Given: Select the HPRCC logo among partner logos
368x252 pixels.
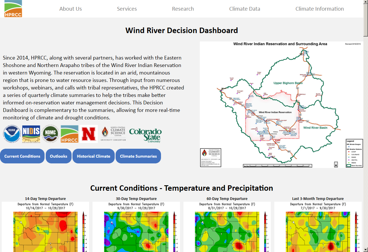Looking at the screenshot, I should (70, 134).
